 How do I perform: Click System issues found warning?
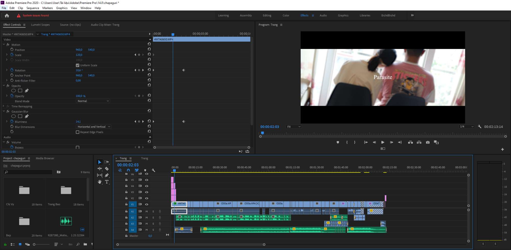point(33,16)
